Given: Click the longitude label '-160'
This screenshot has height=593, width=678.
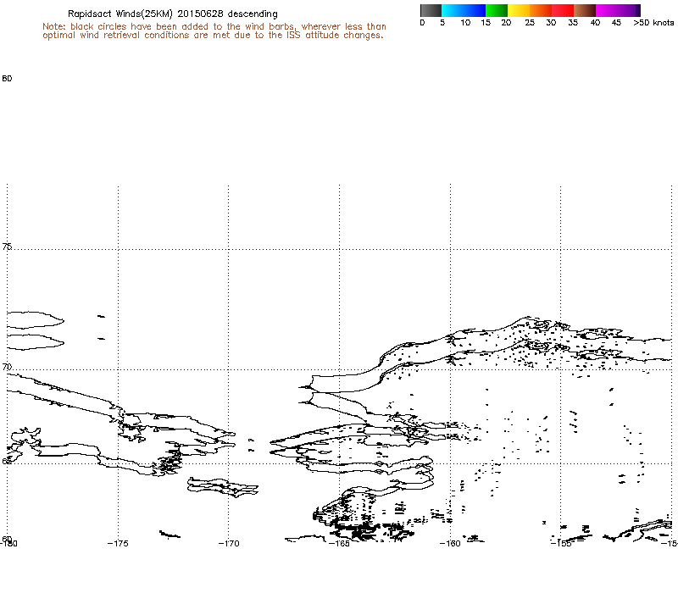Looking at the screenshot, I should [450, 544].
